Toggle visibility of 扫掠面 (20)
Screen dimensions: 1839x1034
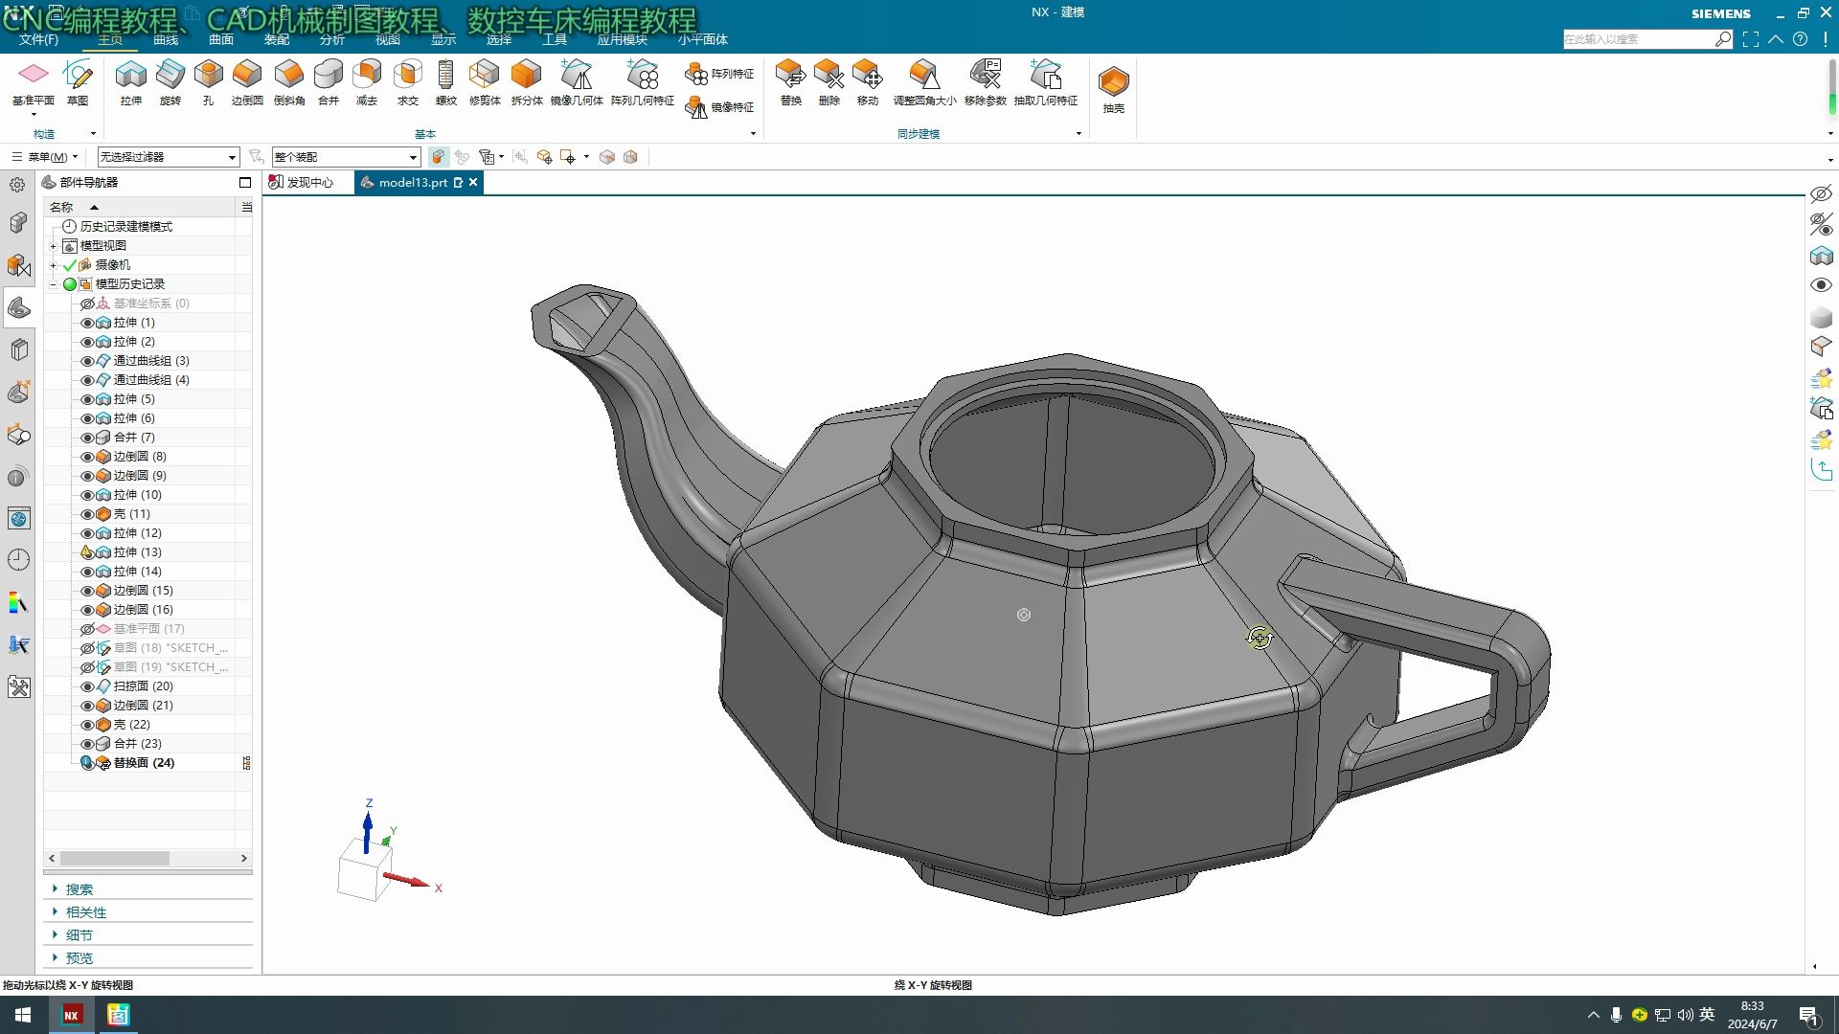87,686
